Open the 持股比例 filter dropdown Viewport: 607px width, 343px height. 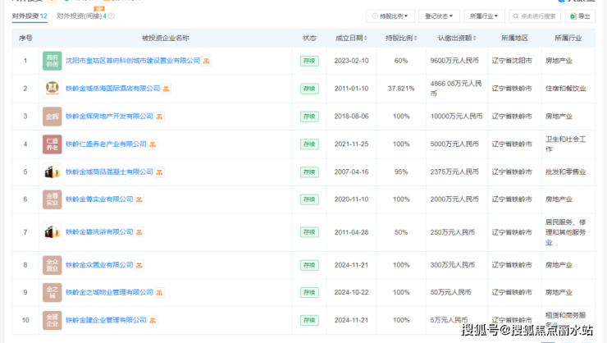click(390, 16)
